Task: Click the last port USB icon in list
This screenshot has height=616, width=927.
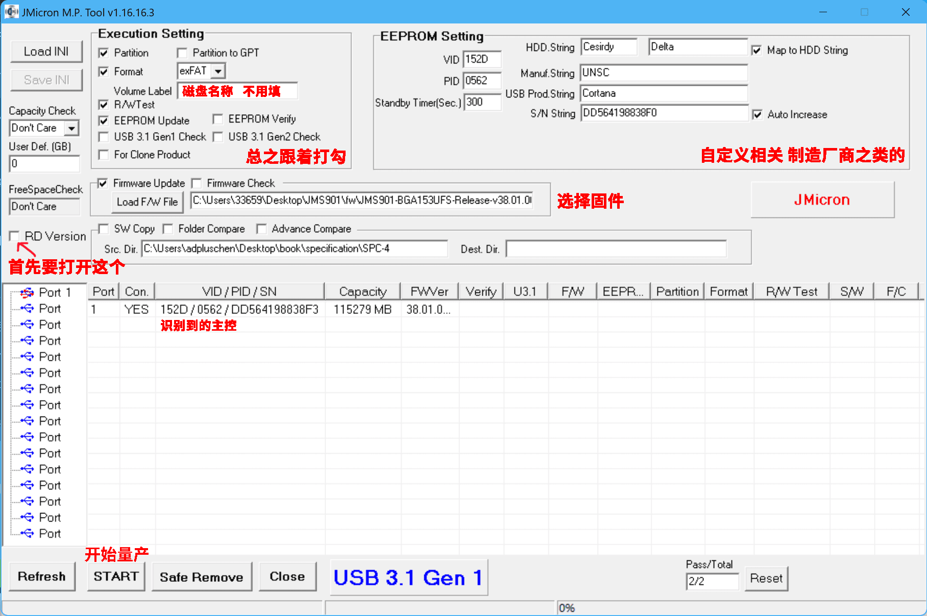Action: 27,533
